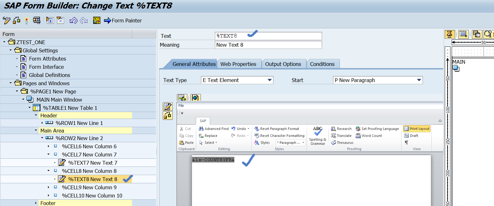Switch to the Output Options tab

pos(283,64)
